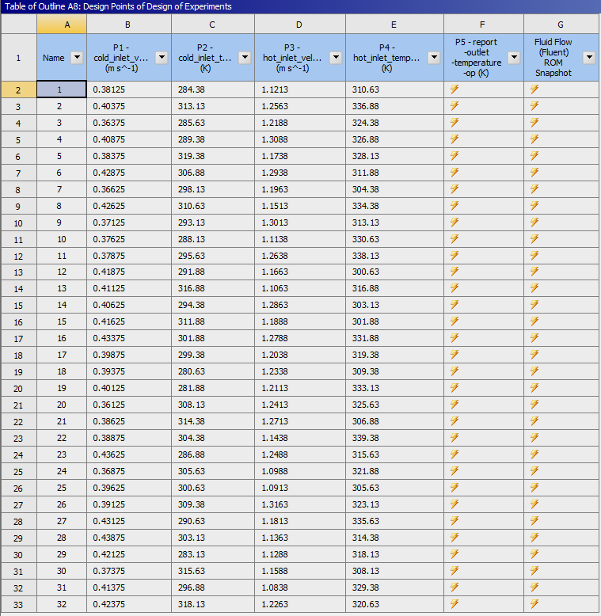This screenshot has height=616, width=601.
Task: Click P5 lightning icon for design point 25
Action: pyautogui.click(x=455, y=488)
